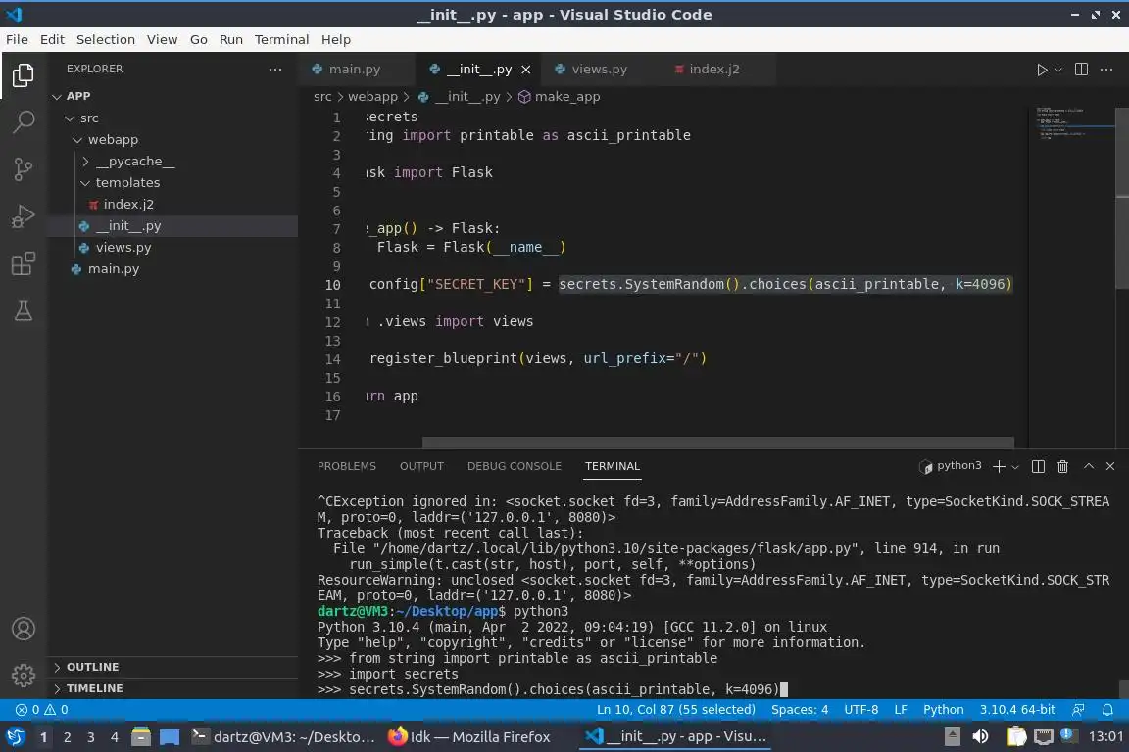
Task: Open the Accounts menu icon
Action: tap(24, 629)
